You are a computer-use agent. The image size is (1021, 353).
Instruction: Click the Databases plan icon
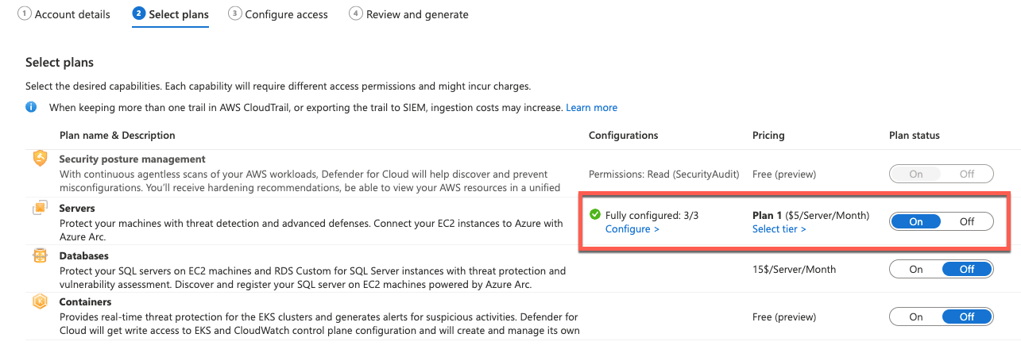[x=40, y=256]
